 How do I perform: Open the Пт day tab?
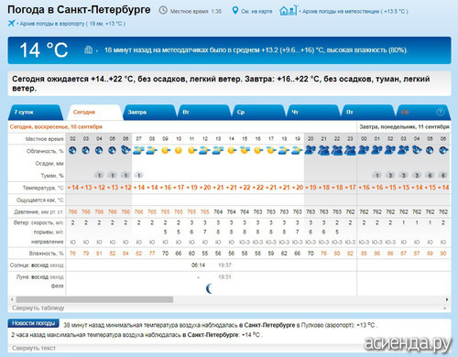pos(367,113)
